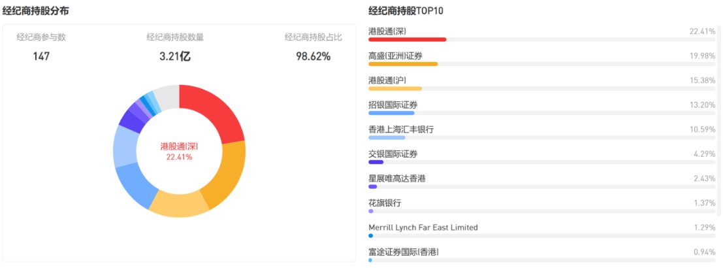Click Merrill Lynch Far East Limited

(423, 227)
